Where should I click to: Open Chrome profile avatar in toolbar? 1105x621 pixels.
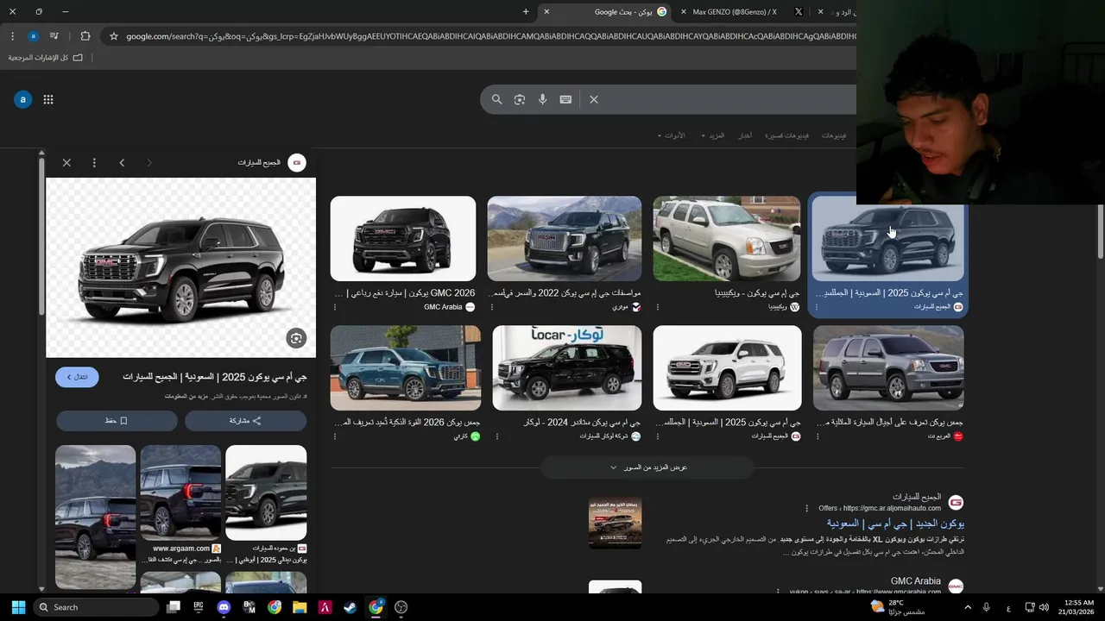pyautogui.click(x=33, y=36)
